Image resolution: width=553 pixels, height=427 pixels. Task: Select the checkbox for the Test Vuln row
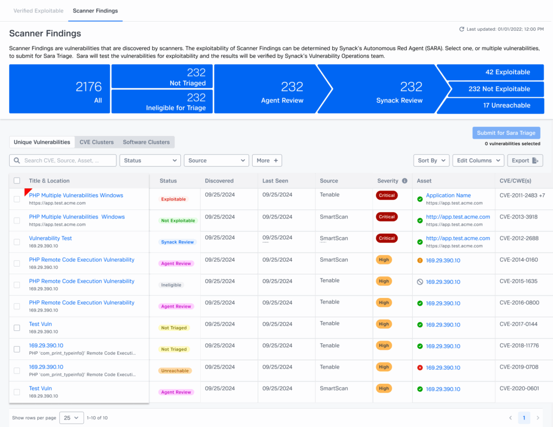[x=16, y=328]
